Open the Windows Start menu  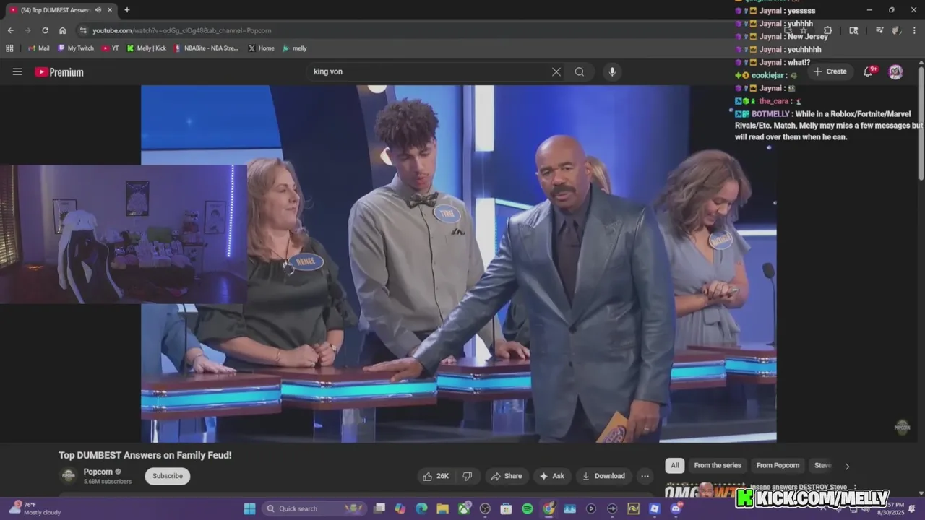click(x=249, y=508)
